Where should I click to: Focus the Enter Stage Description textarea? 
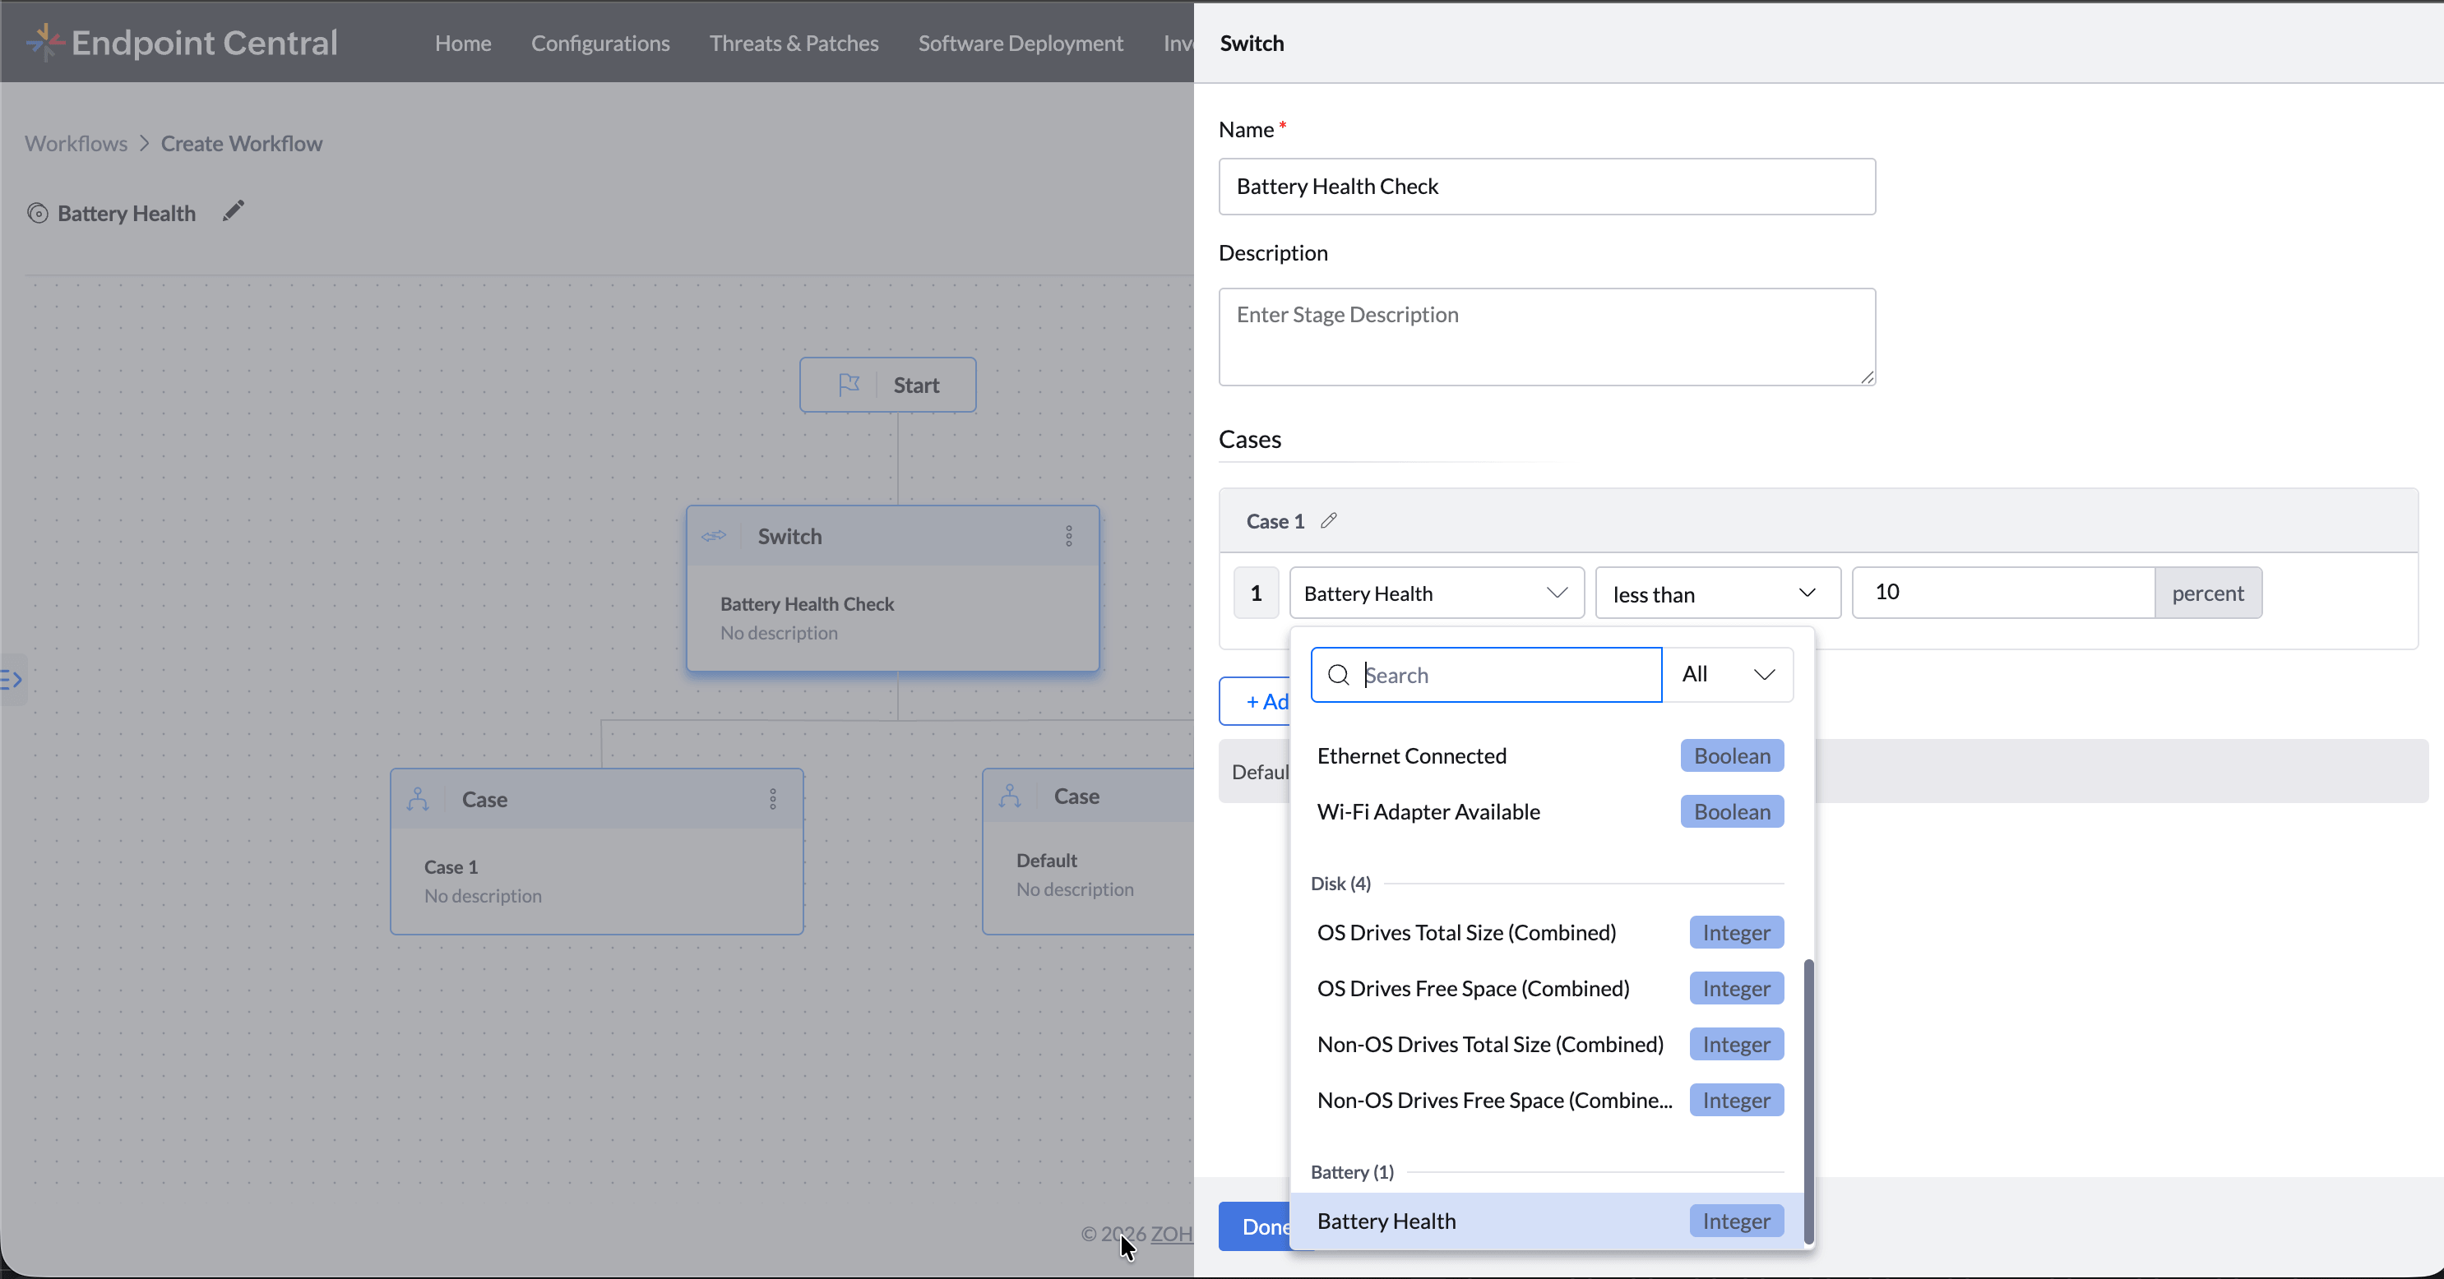coord(1547,336)
